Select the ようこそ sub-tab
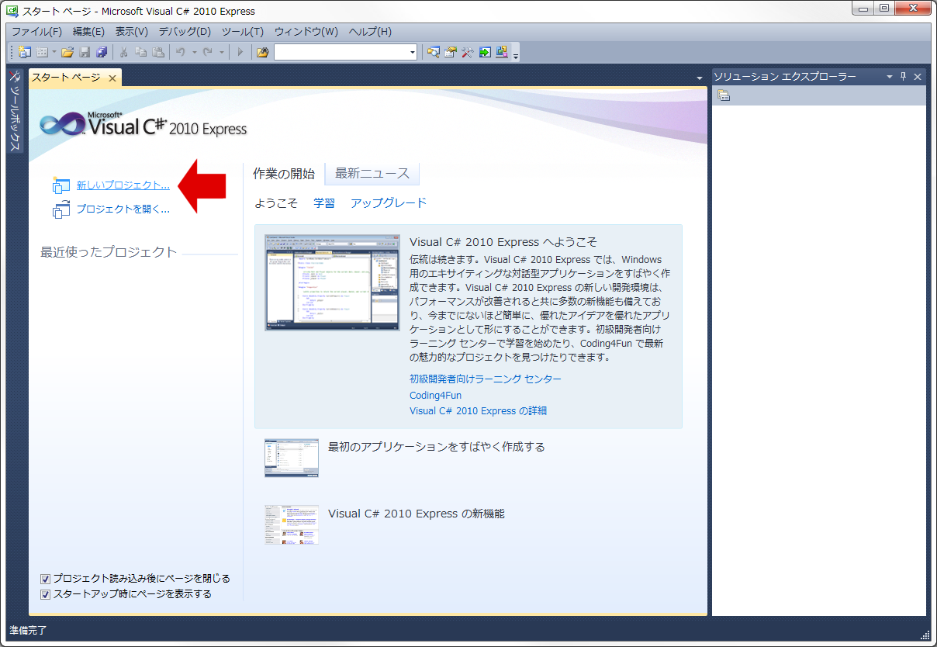This screenshot has width=937, height=647. tap(276, 203)
